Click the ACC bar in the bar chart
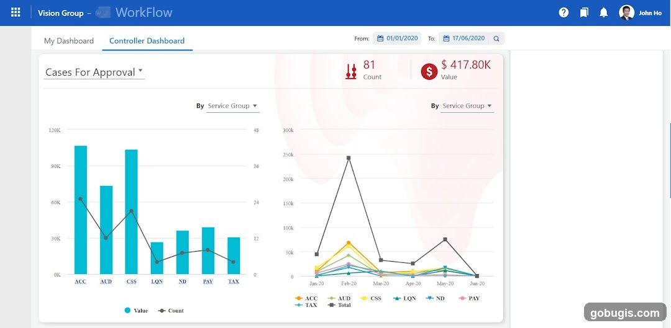 80,210
